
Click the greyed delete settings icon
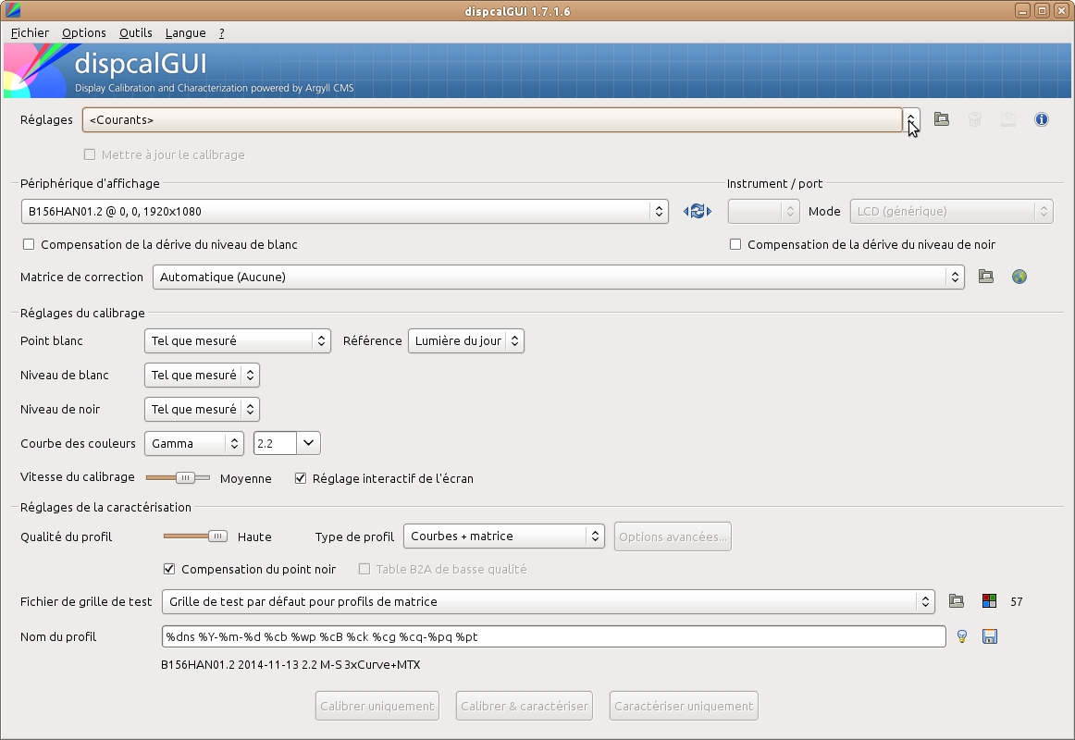[x=974, y=119]
